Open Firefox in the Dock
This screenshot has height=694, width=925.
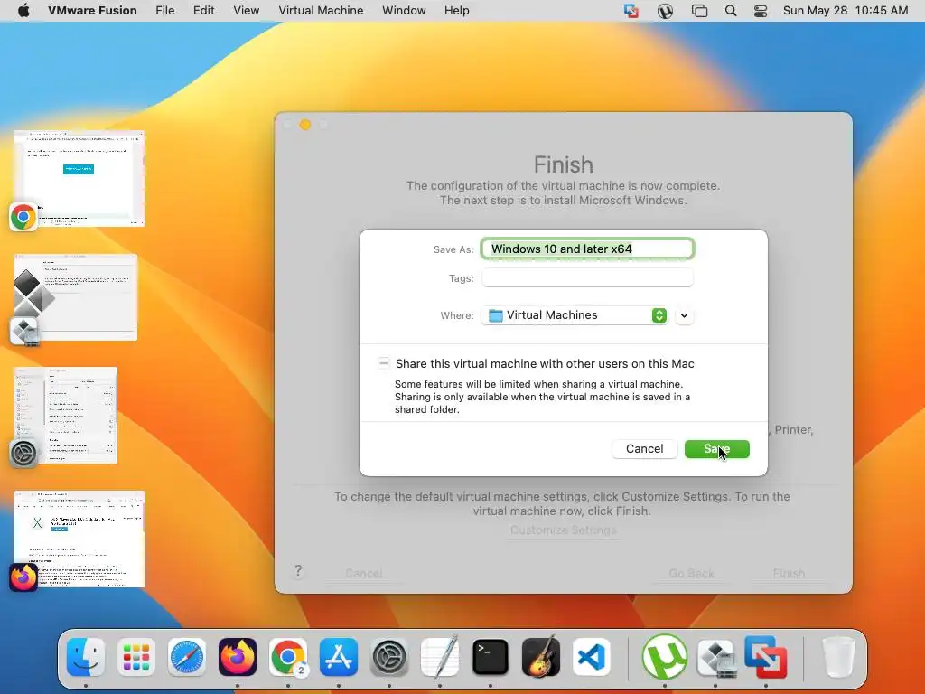click(x=238, y=657)
